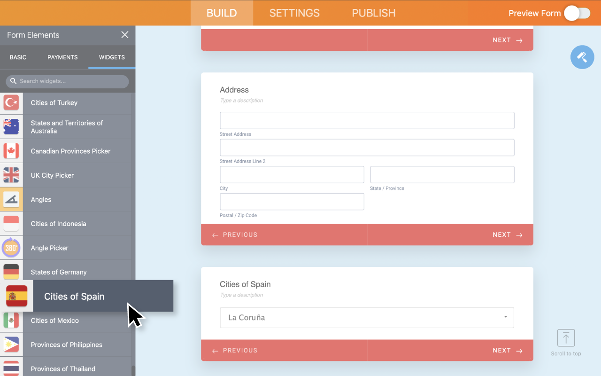Select the Angles widget icon
This screenshot has width=601, height=376.
(x=11, y=199)
